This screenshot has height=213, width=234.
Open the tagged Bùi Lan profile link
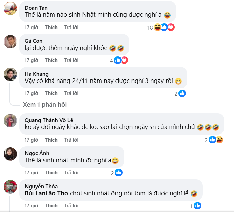(x=35, y=193)
